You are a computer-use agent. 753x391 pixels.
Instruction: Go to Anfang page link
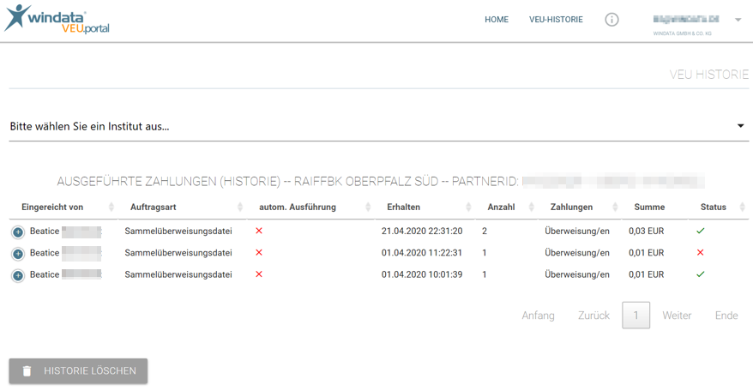[x=538, y=316]
